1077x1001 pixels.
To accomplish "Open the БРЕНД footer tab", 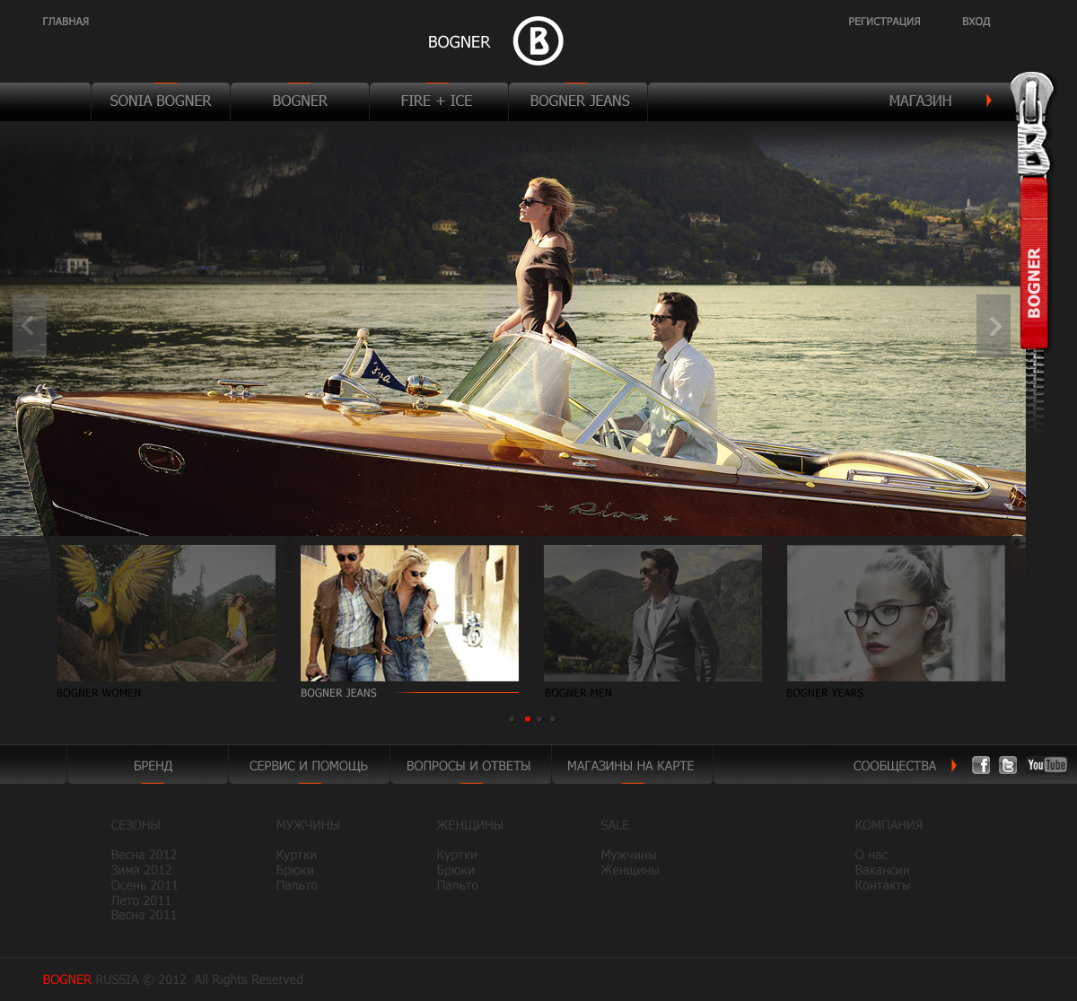I will pos(148,765).
